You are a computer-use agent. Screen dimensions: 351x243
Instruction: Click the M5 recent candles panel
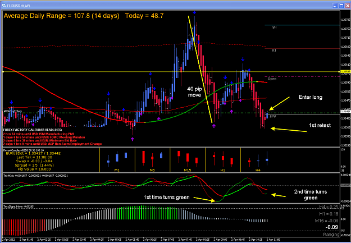(152, 160)
